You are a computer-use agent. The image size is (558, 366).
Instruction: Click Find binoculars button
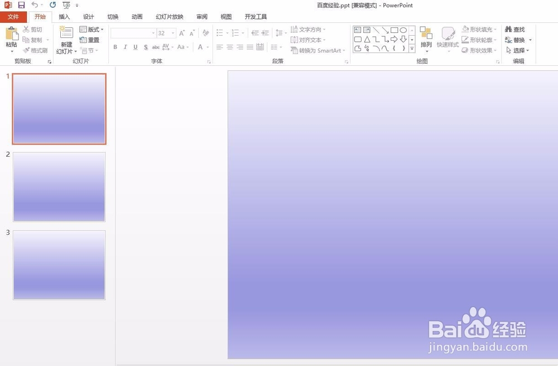[514, 29]
